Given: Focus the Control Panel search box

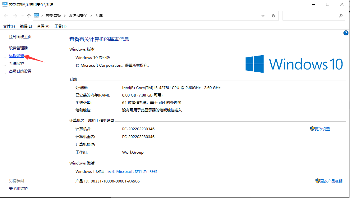Looking at the screenshot, I should (x=314, y=16).
